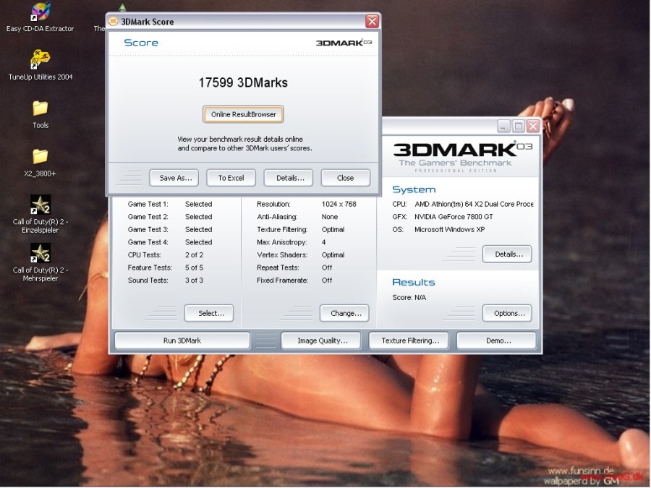Click 'Game Test 3:' row label
The image size is (651, 488).
148,229
